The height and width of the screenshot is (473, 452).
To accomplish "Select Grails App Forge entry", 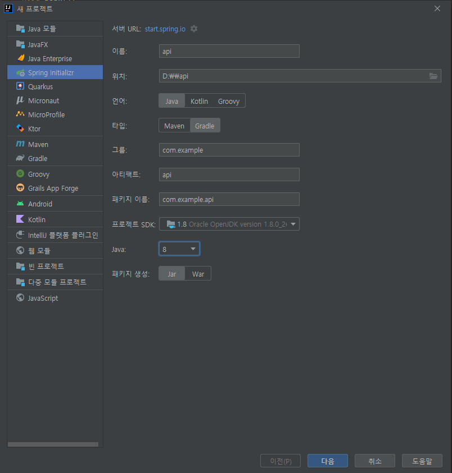I will click(x=55, y=188).
